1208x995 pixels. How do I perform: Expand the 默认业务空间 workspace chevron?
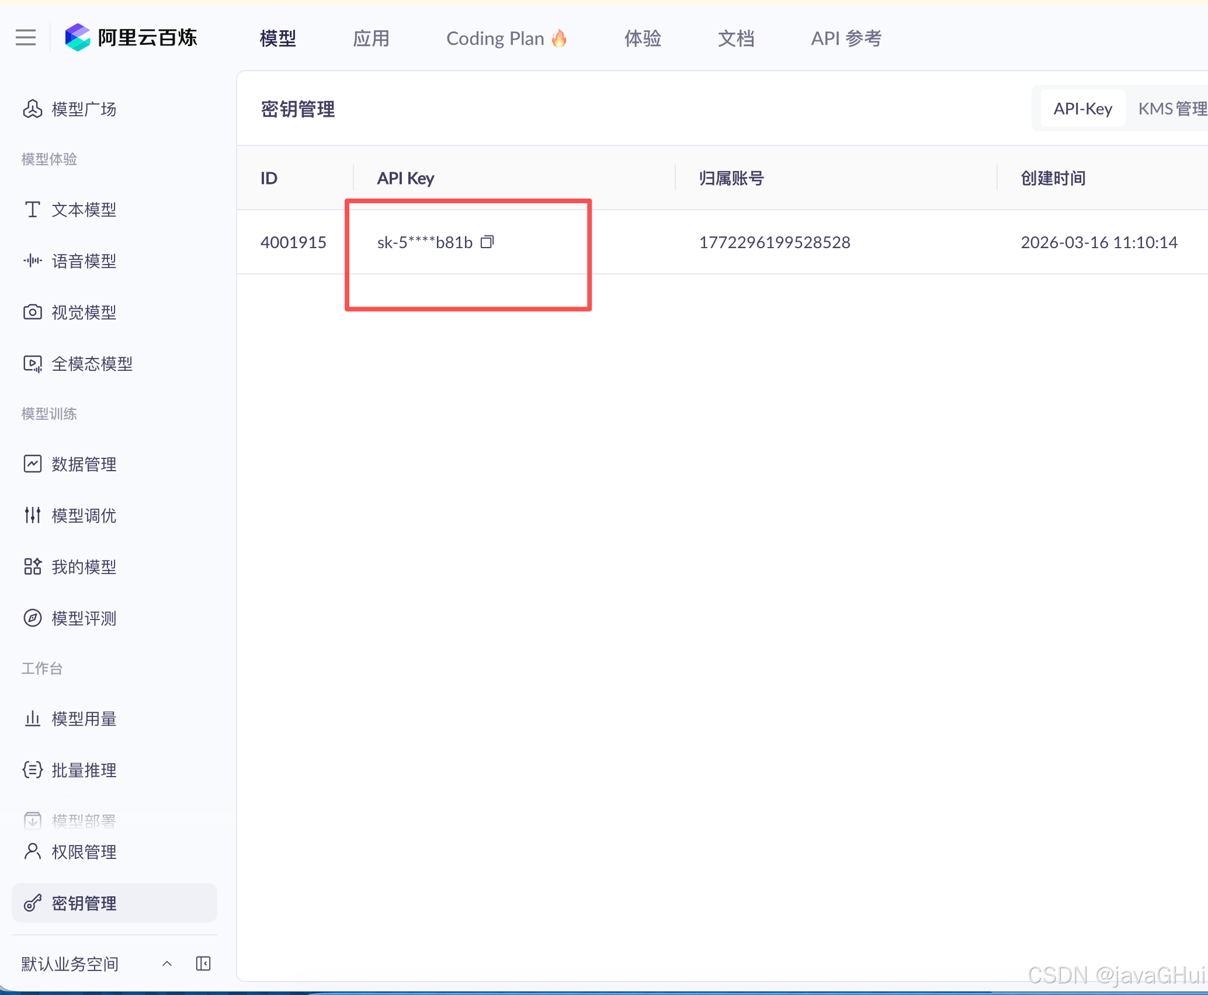tap(167, 963)
